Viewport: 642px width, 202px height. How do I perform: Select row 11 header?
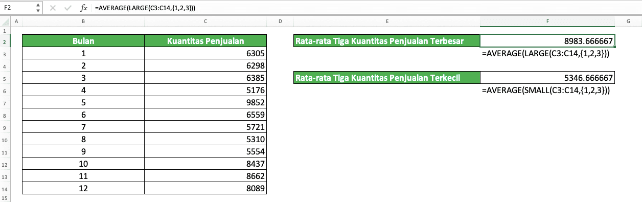tap(5, 152)
